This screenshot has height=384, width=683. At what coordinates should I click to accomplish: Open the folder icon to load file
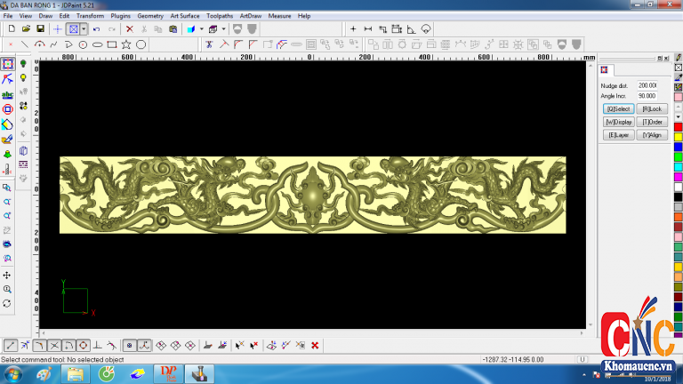click(x=26, y=28)
